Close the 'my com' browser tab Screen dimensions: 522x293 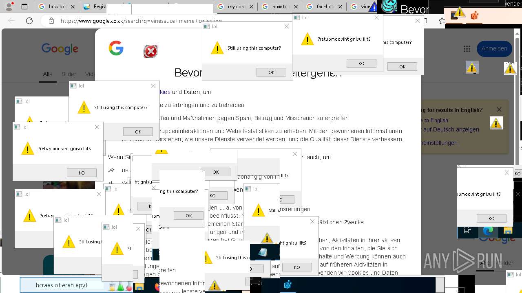pos(251,7)
